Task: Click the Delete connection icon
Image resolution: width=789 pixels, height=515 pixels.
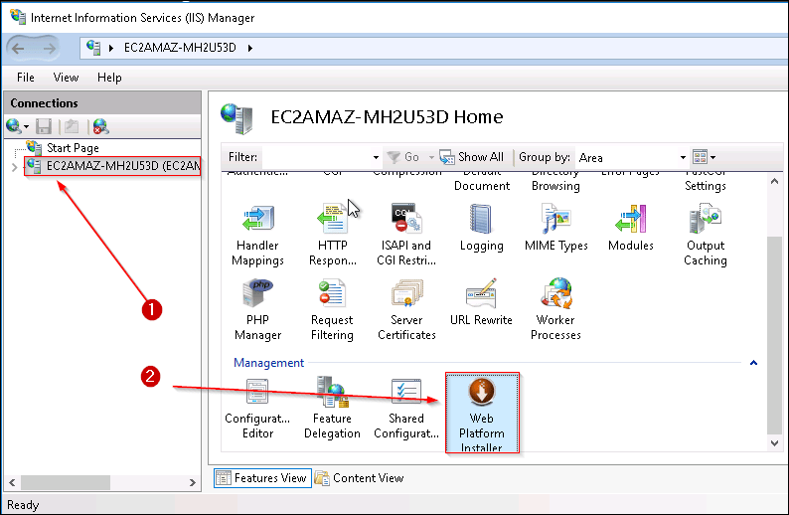Action: (x=100, y=126)
